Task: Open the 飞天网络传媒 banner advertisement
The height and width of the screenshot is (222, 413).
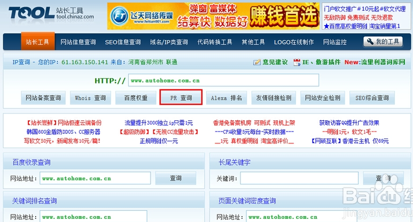Action: tap(213, 16)
